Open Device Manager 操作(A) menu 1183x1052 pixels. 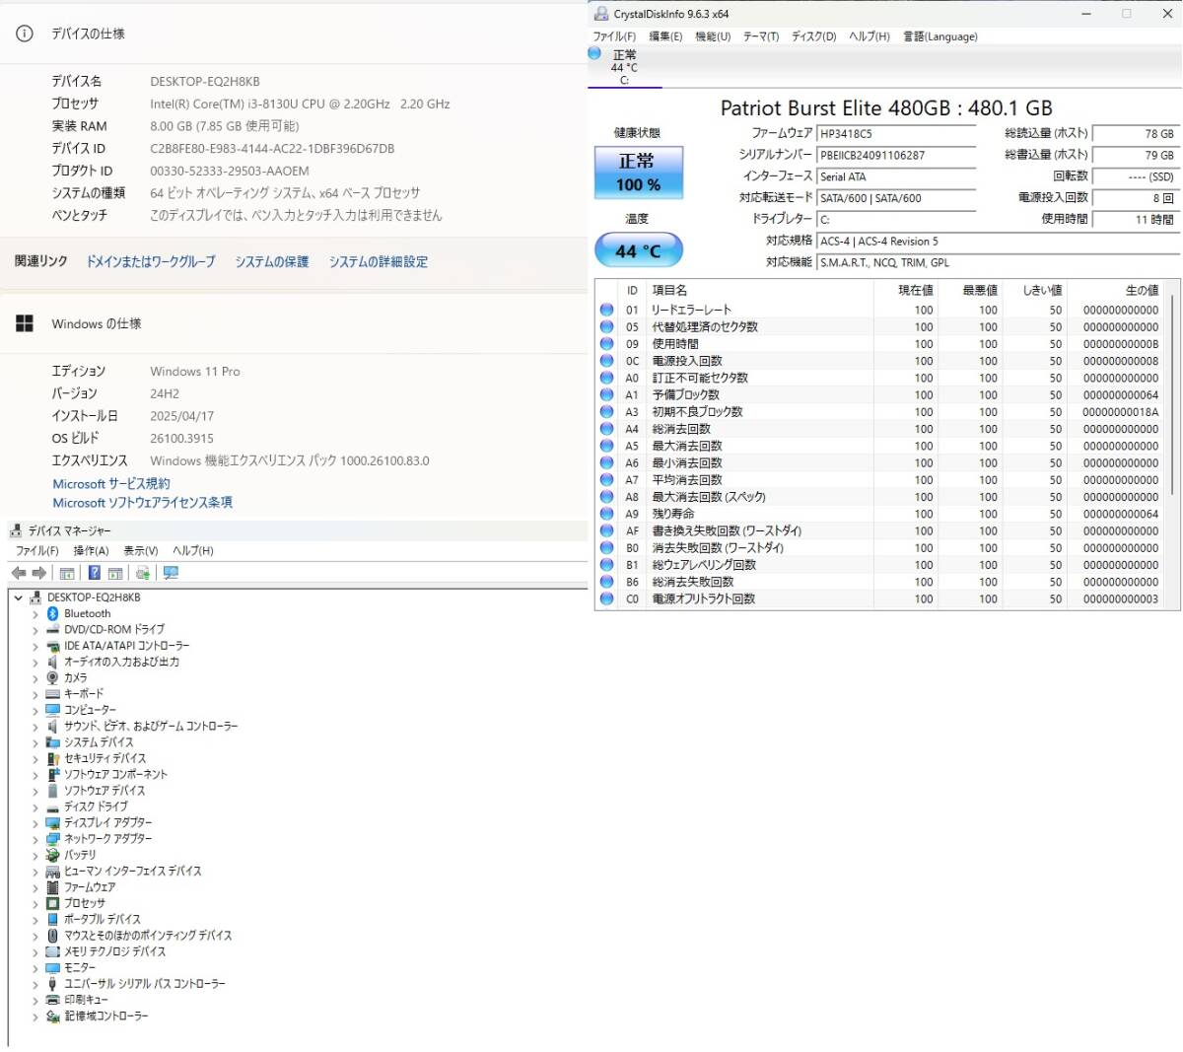click(x=91, y=551)
